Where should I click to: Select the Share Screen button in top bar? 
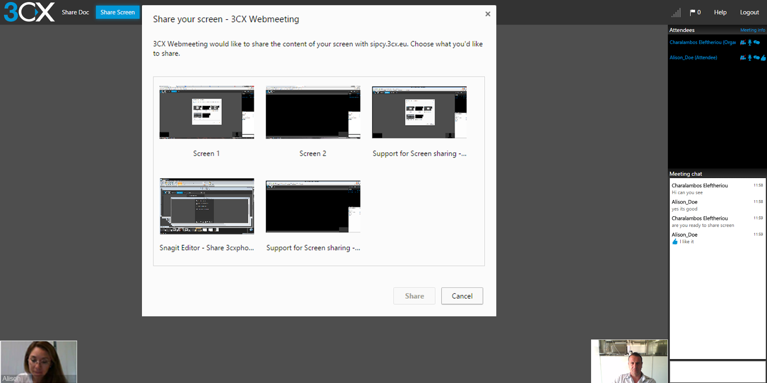point(117,12)
